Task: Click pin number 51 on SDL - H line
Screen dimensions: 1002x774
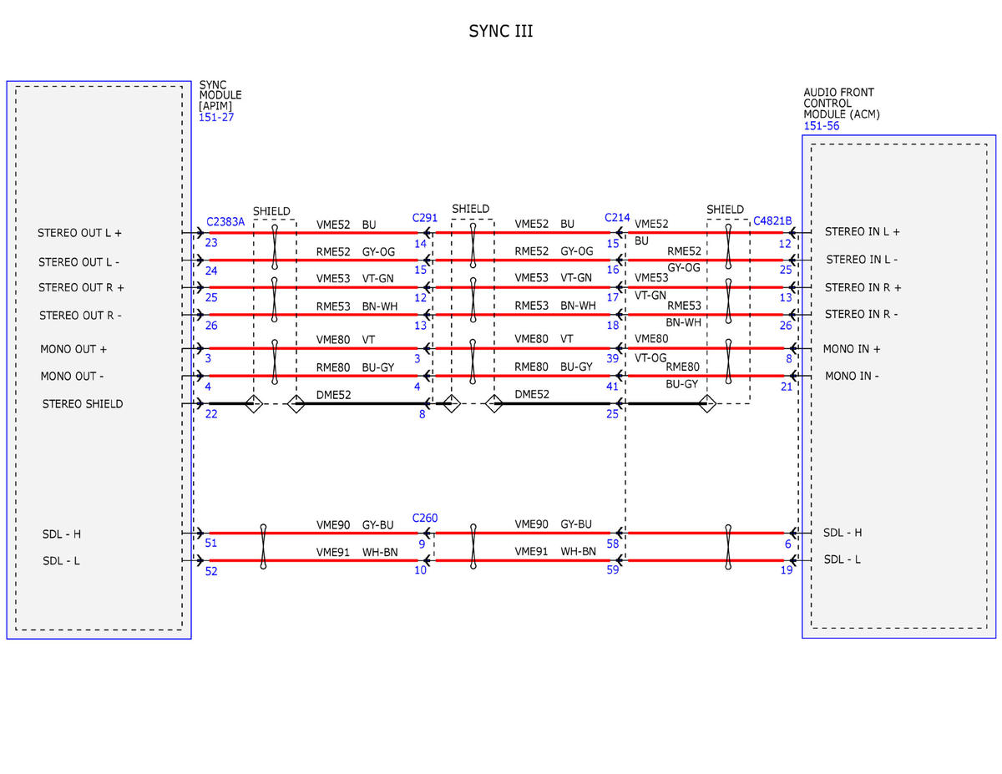Action: coord(210,544)
